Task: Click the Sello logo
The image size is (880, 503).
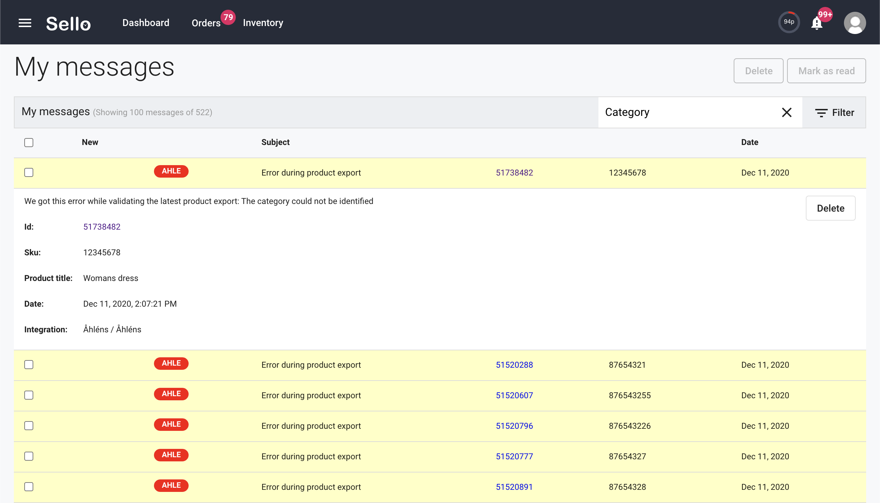Action: 68,24
